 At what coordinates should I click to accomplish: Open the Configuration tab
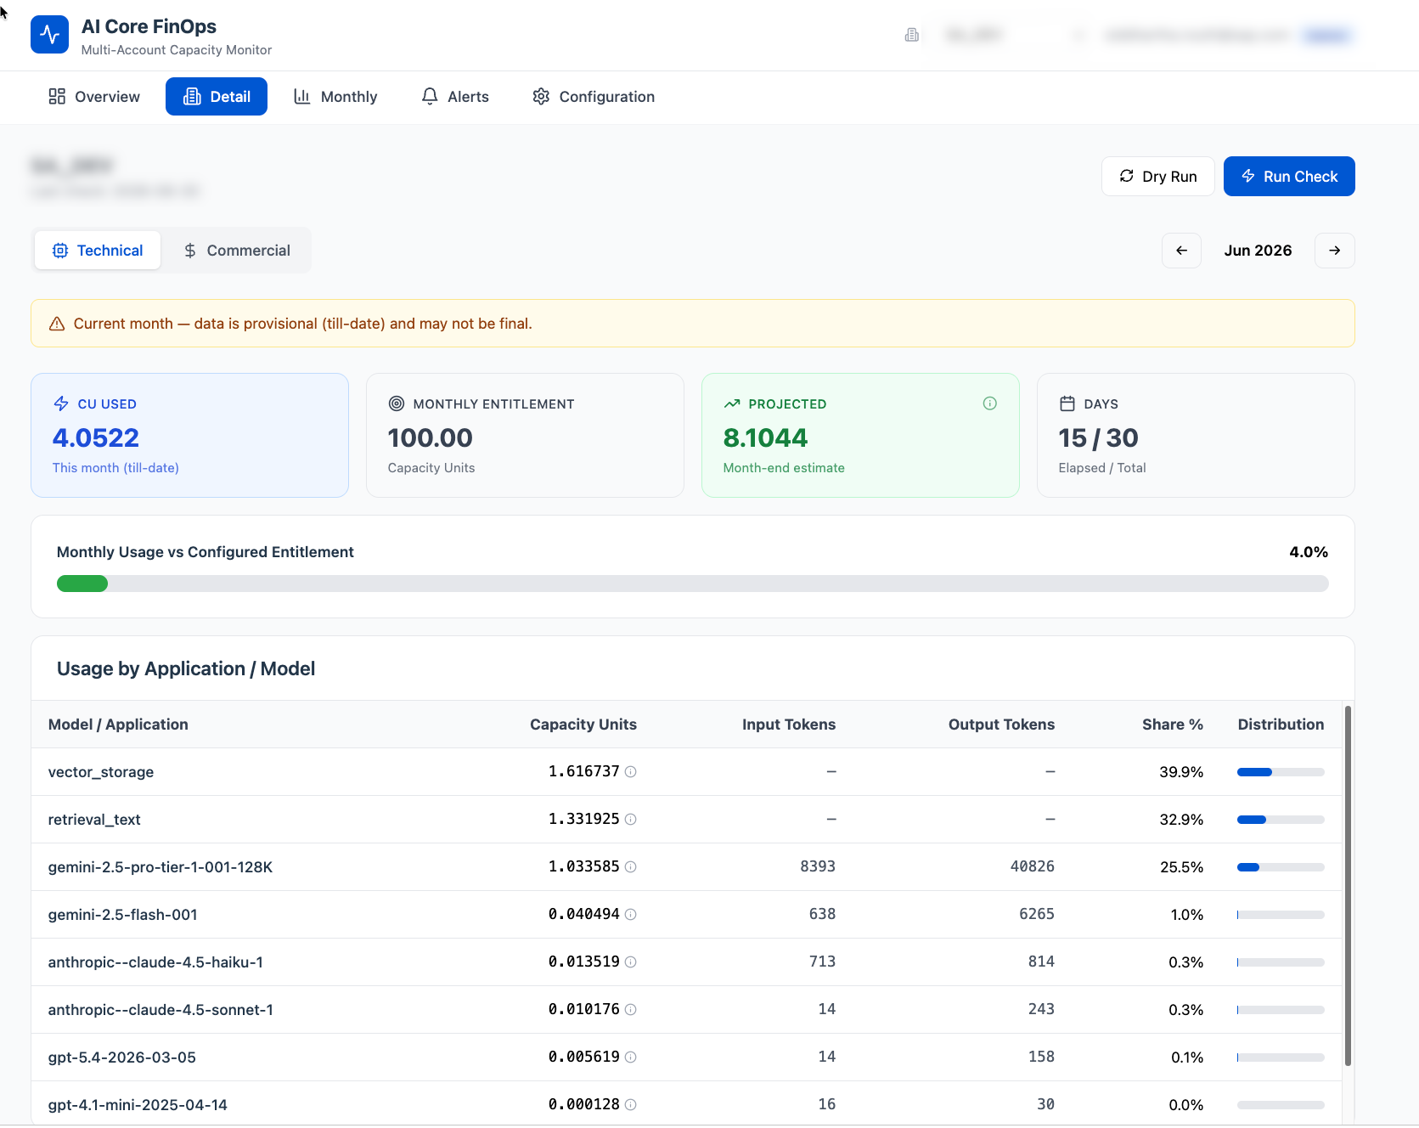(594, 97)
